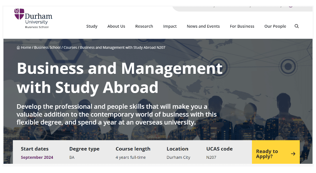
Task: Go to the Courses breadcrumb link
Action: (70, 47)
